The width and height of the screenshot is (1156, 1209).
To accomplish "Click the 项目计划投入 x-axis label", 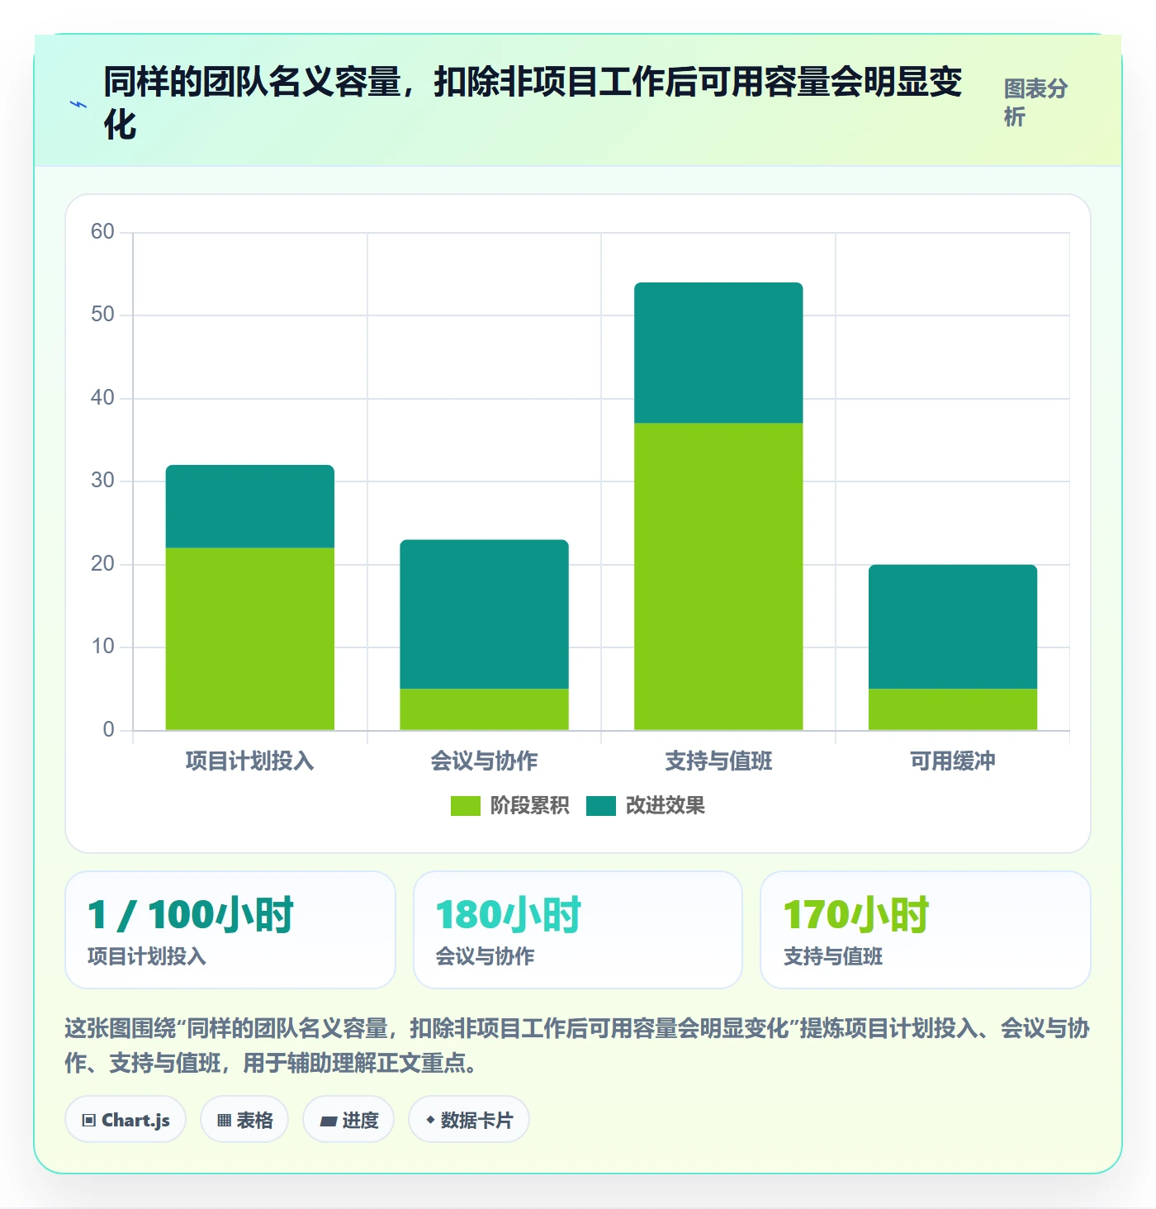I will 250,761.
